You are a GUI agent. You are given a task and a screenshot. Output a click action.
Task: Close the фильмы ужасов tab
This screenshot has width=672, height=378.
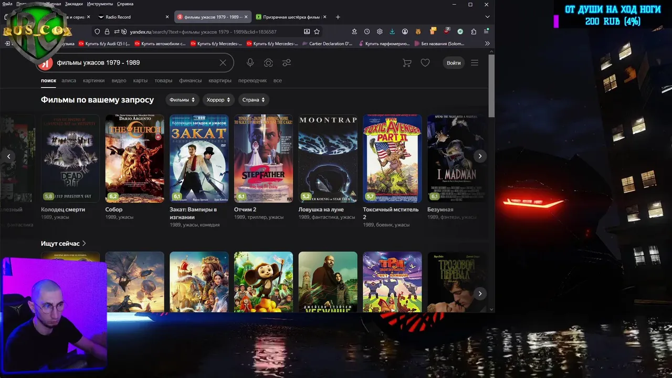point(246,17)
